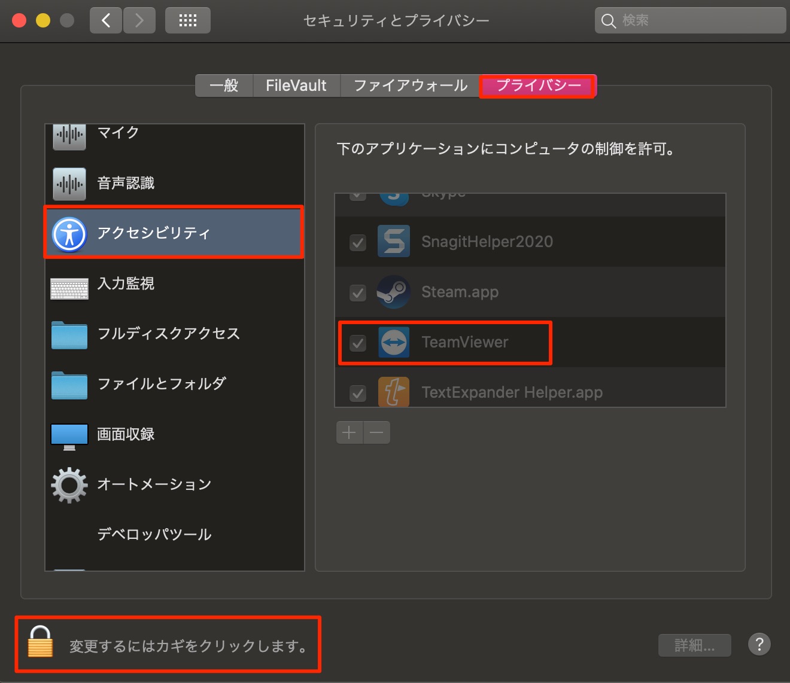Click the keyboard icon for 入力監視

coord(69,289)
